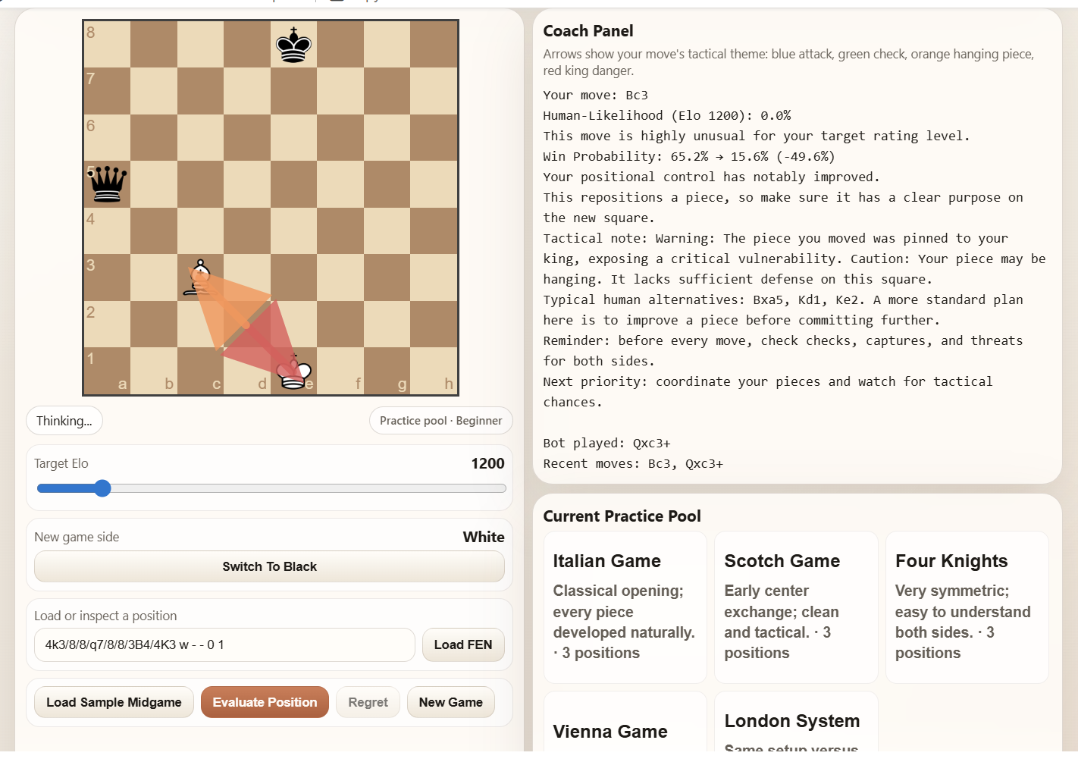Click the 'New game side' label
The image size is (1078, 762).
(77, 537)
